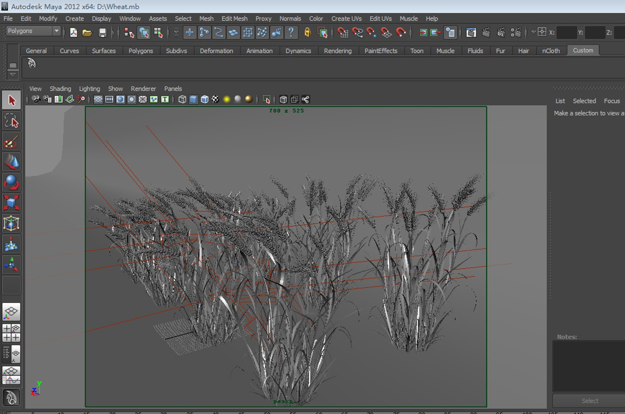625x414 pixels.
Task: Lock the current selection with padlock icon
Action: click(x=307, y=33)
